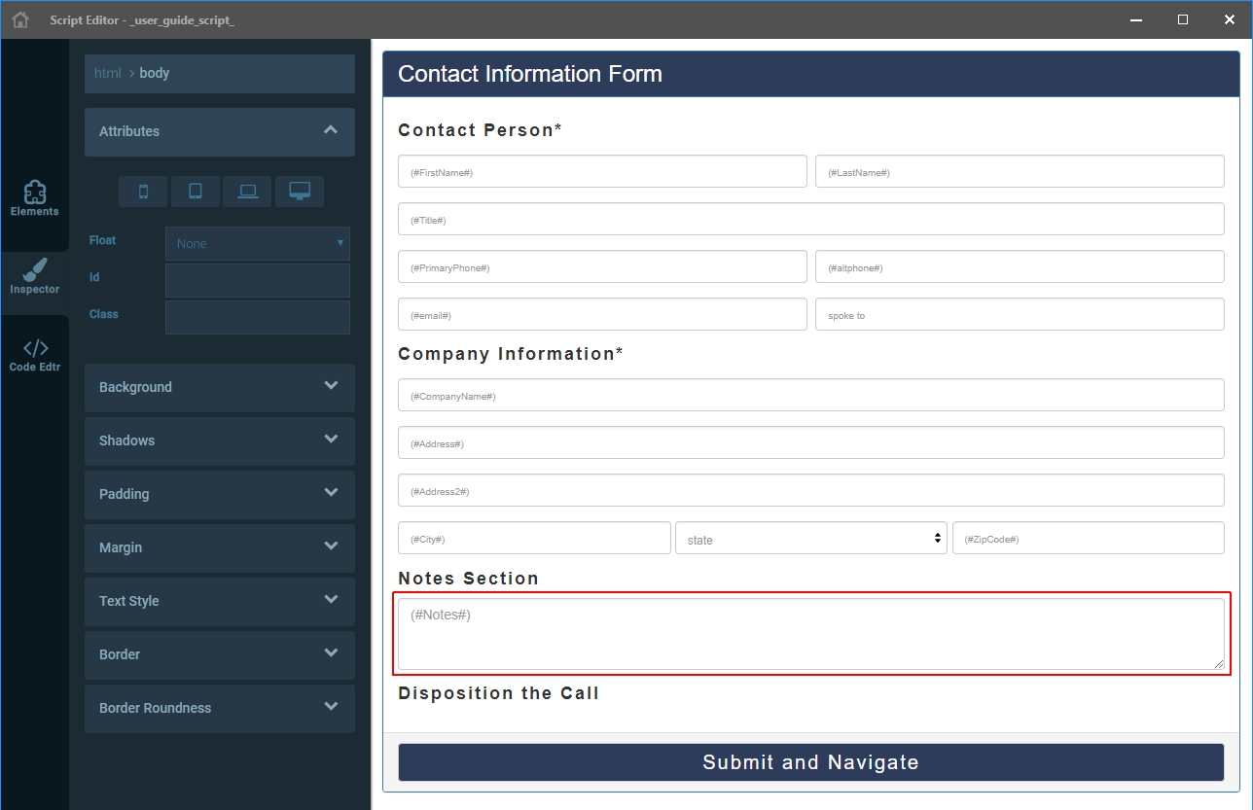Viewport: 1253px width, 810px height.
Task: Open the Inspector brush panel
Action: point(35,276)
